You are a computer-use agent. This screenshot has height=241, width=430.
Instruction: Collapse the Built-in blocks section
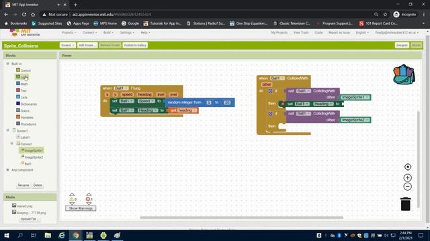pyautogui.click(x=7, y=64)
